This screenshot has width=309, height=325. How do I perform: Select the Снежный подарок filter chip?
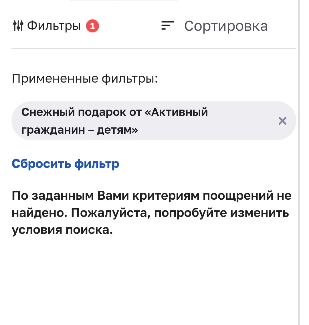(154, 121)
